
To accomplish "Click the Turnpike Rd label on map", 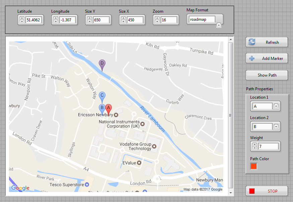I will click(x=202, y=51).
